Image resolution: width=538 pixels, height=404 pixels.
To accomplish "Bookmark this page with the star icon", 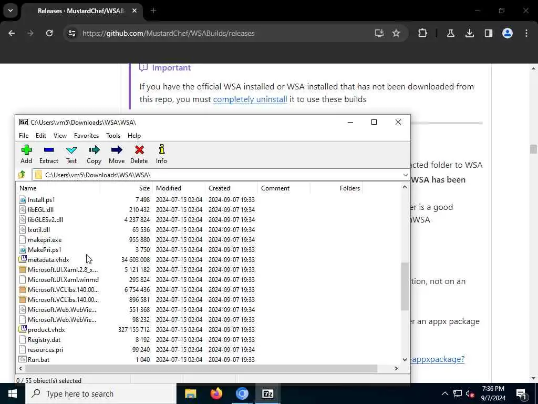I will click(396, 33).
